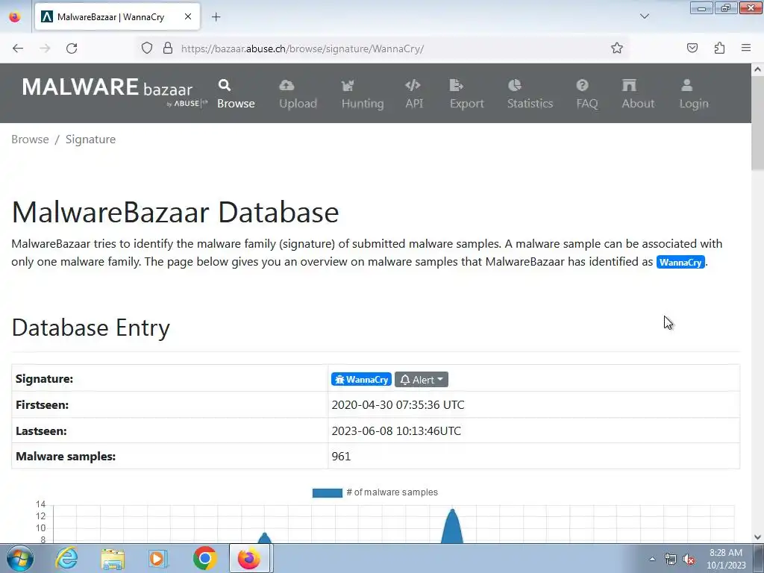Open a new tab with plus

(216, 17)
